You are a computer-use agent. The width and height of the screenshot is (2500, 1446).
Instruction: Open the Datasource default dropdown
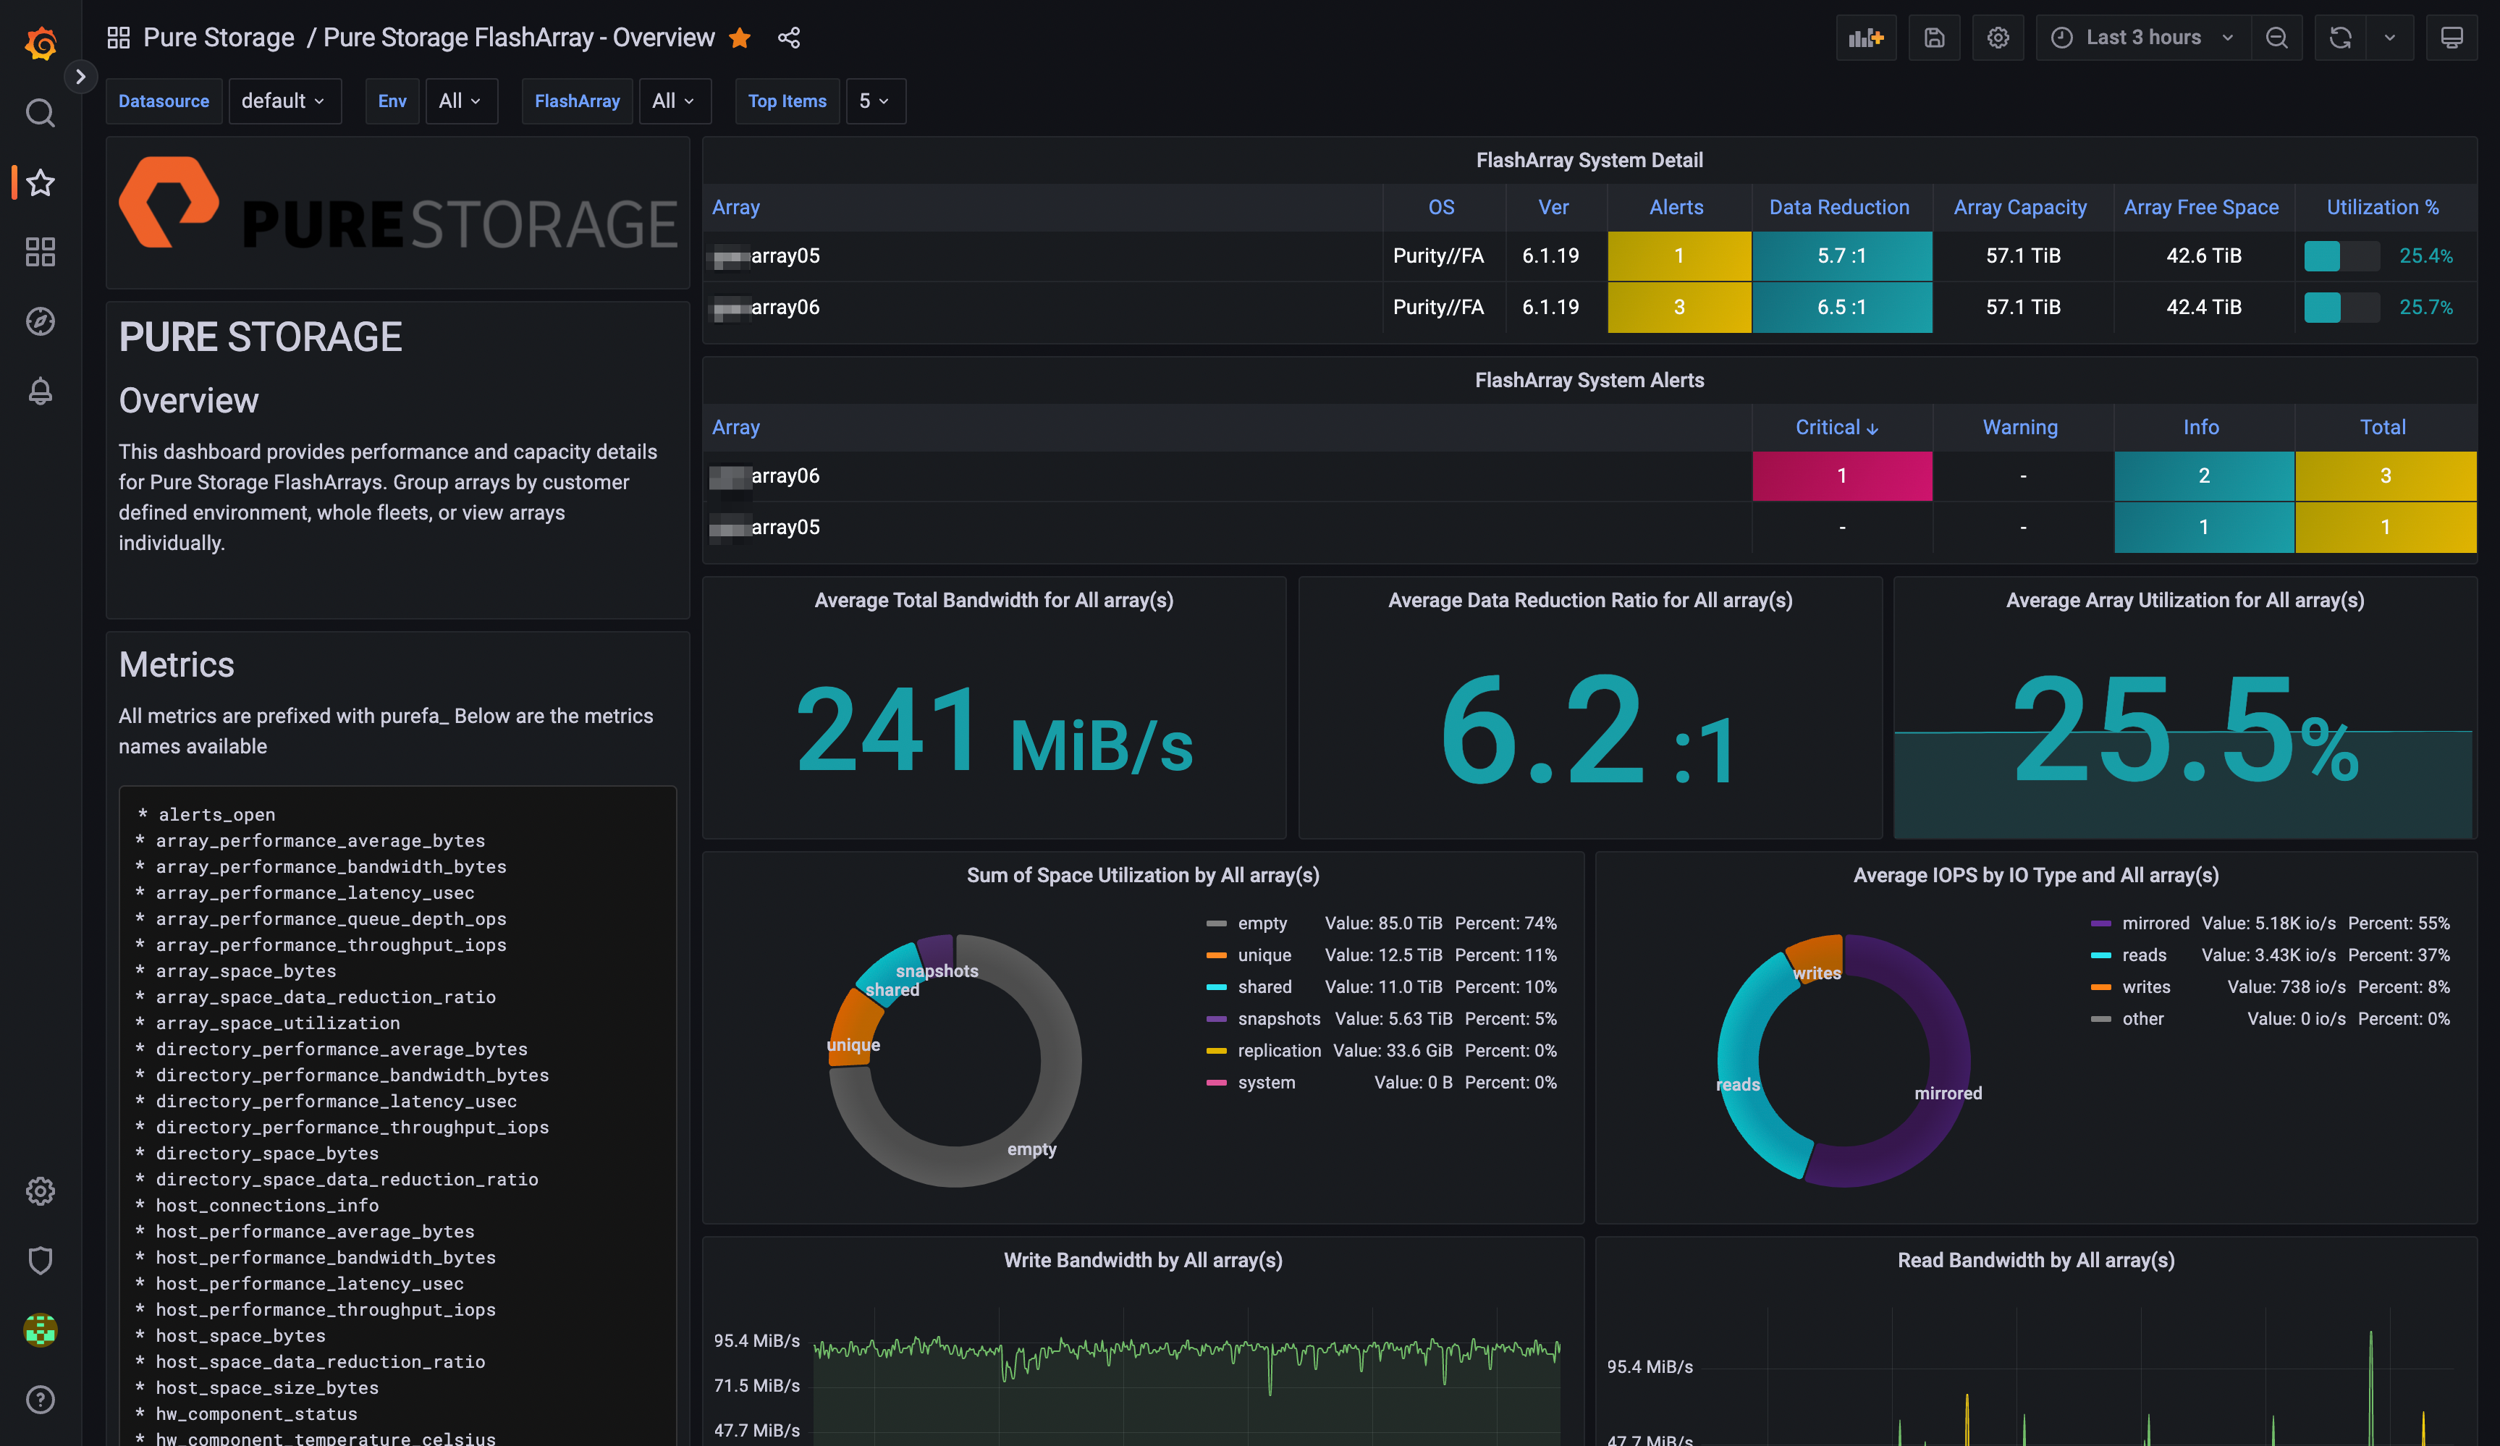[284, 101]
